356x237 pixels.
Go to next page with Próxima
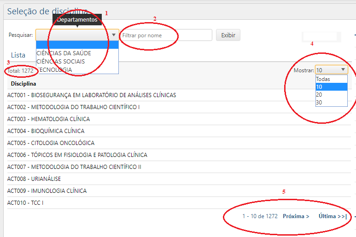coord(296,216)
